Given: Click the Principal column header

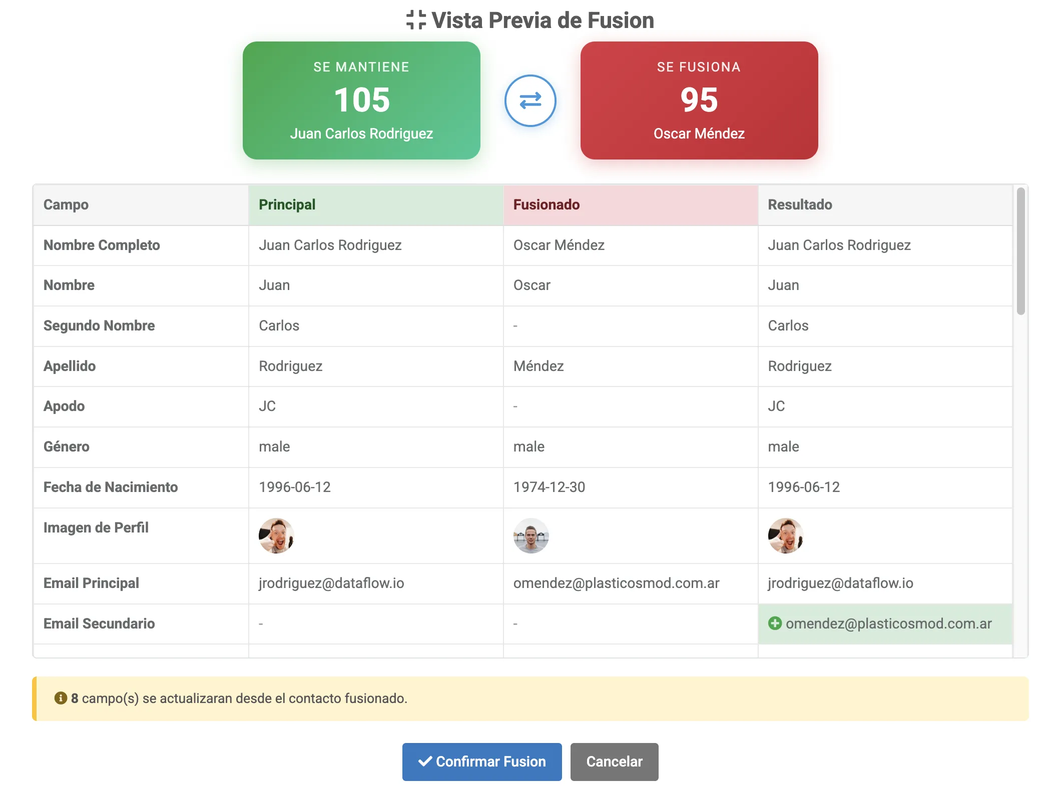Looking at the screenshot, I should [x=376, y=205].
